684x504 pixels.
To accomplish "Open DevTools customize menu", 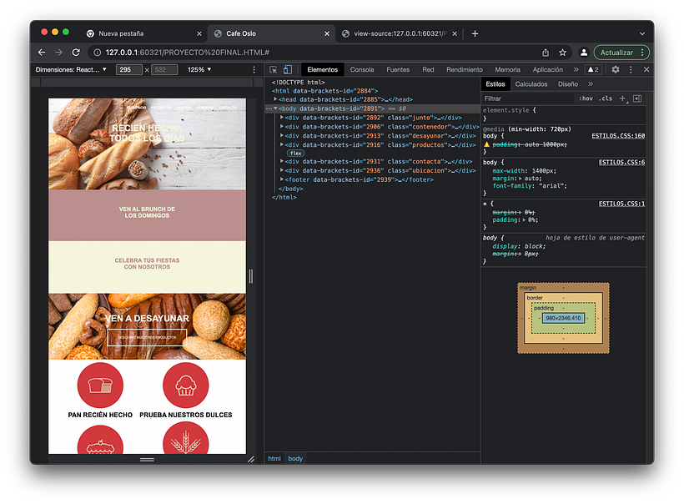I will [631, 69].
